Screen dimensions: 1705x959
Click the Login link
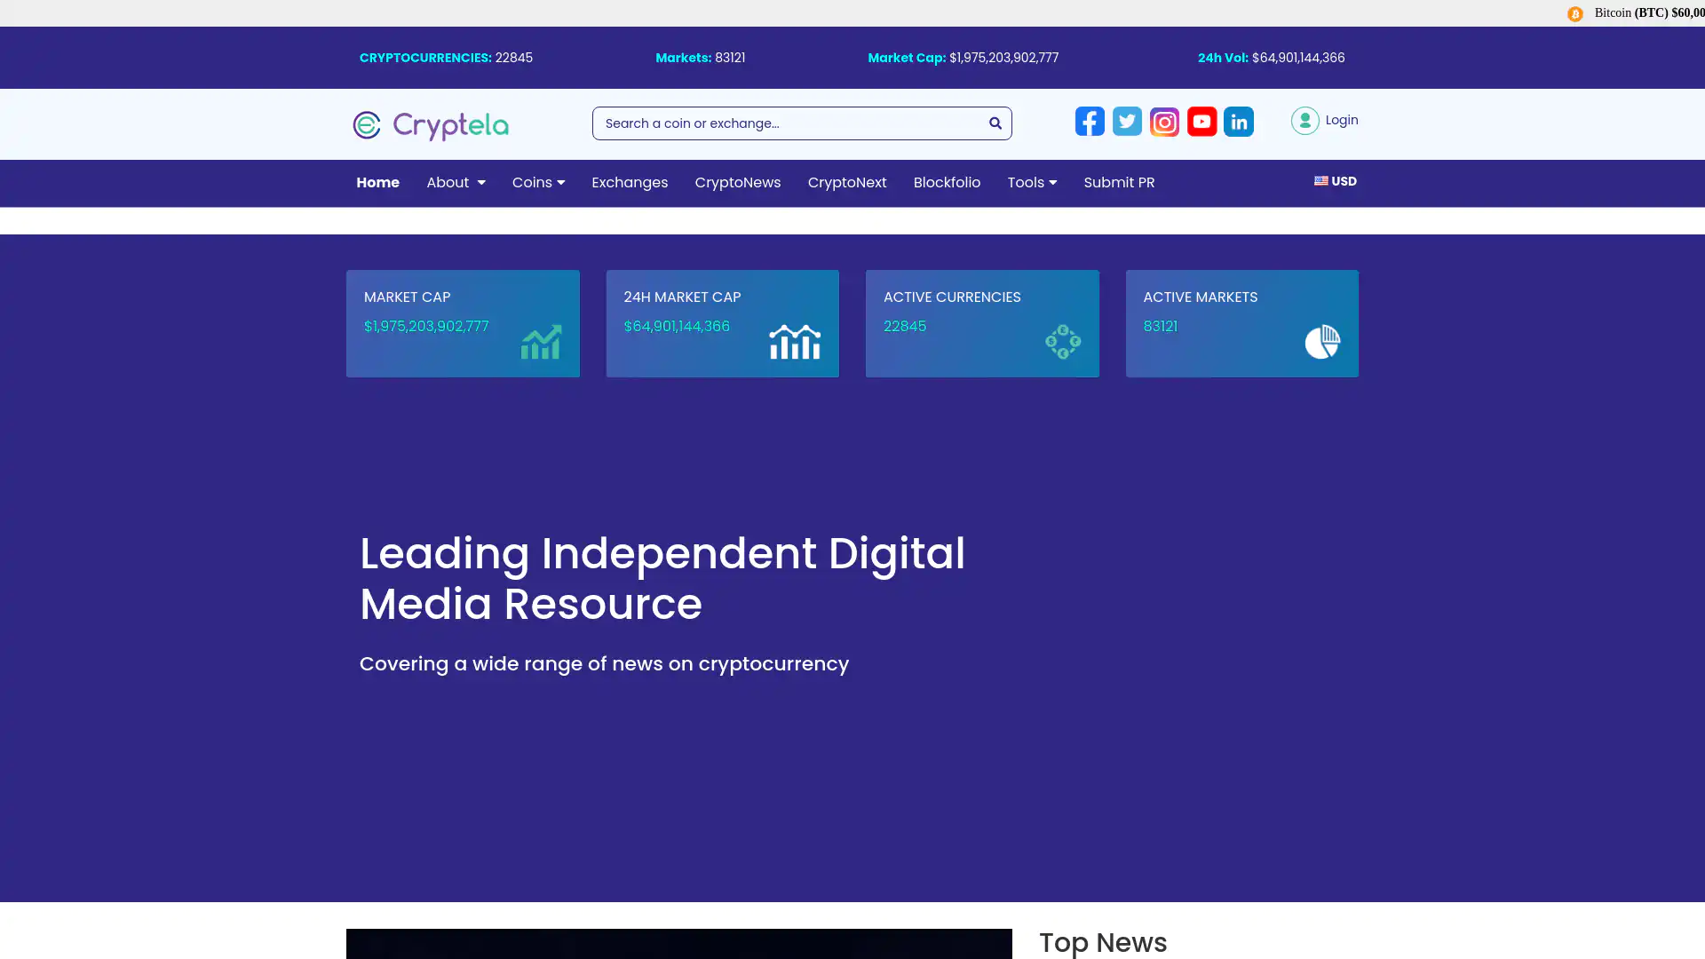[x=1341, y=120]
